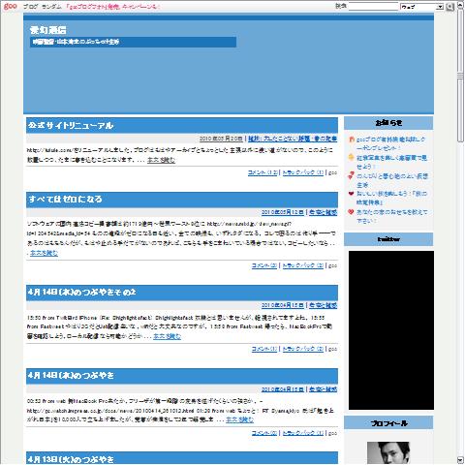This screenshot has height=465, width=465.
Task: Click the profile photo thumbnail
Action: pyautogui.click(x=388, y=452)
